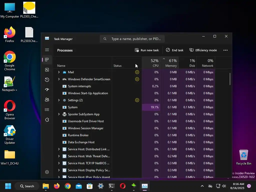Sort processes by CPU column
The width and height of the screenshot is (256, 192).
tap(151, 63)
